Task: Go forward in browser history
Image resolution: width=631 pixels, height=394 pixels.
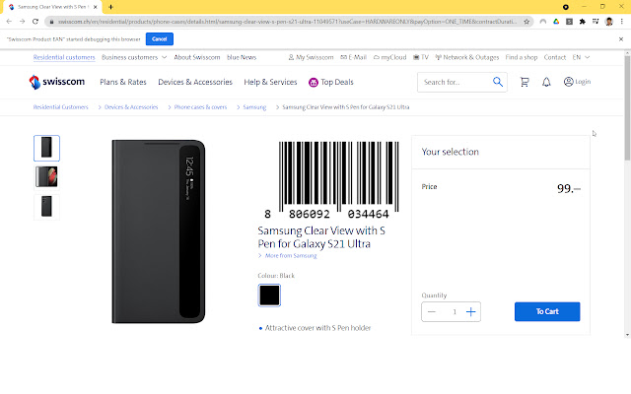Action: (22, 22)
